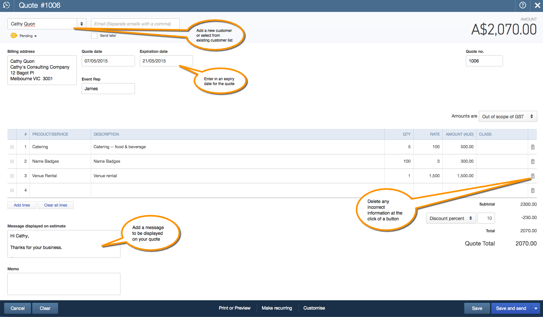This screenshot has width=543, height=317.
Task: Open the recent transactions history icon
Action: (6, 5)
